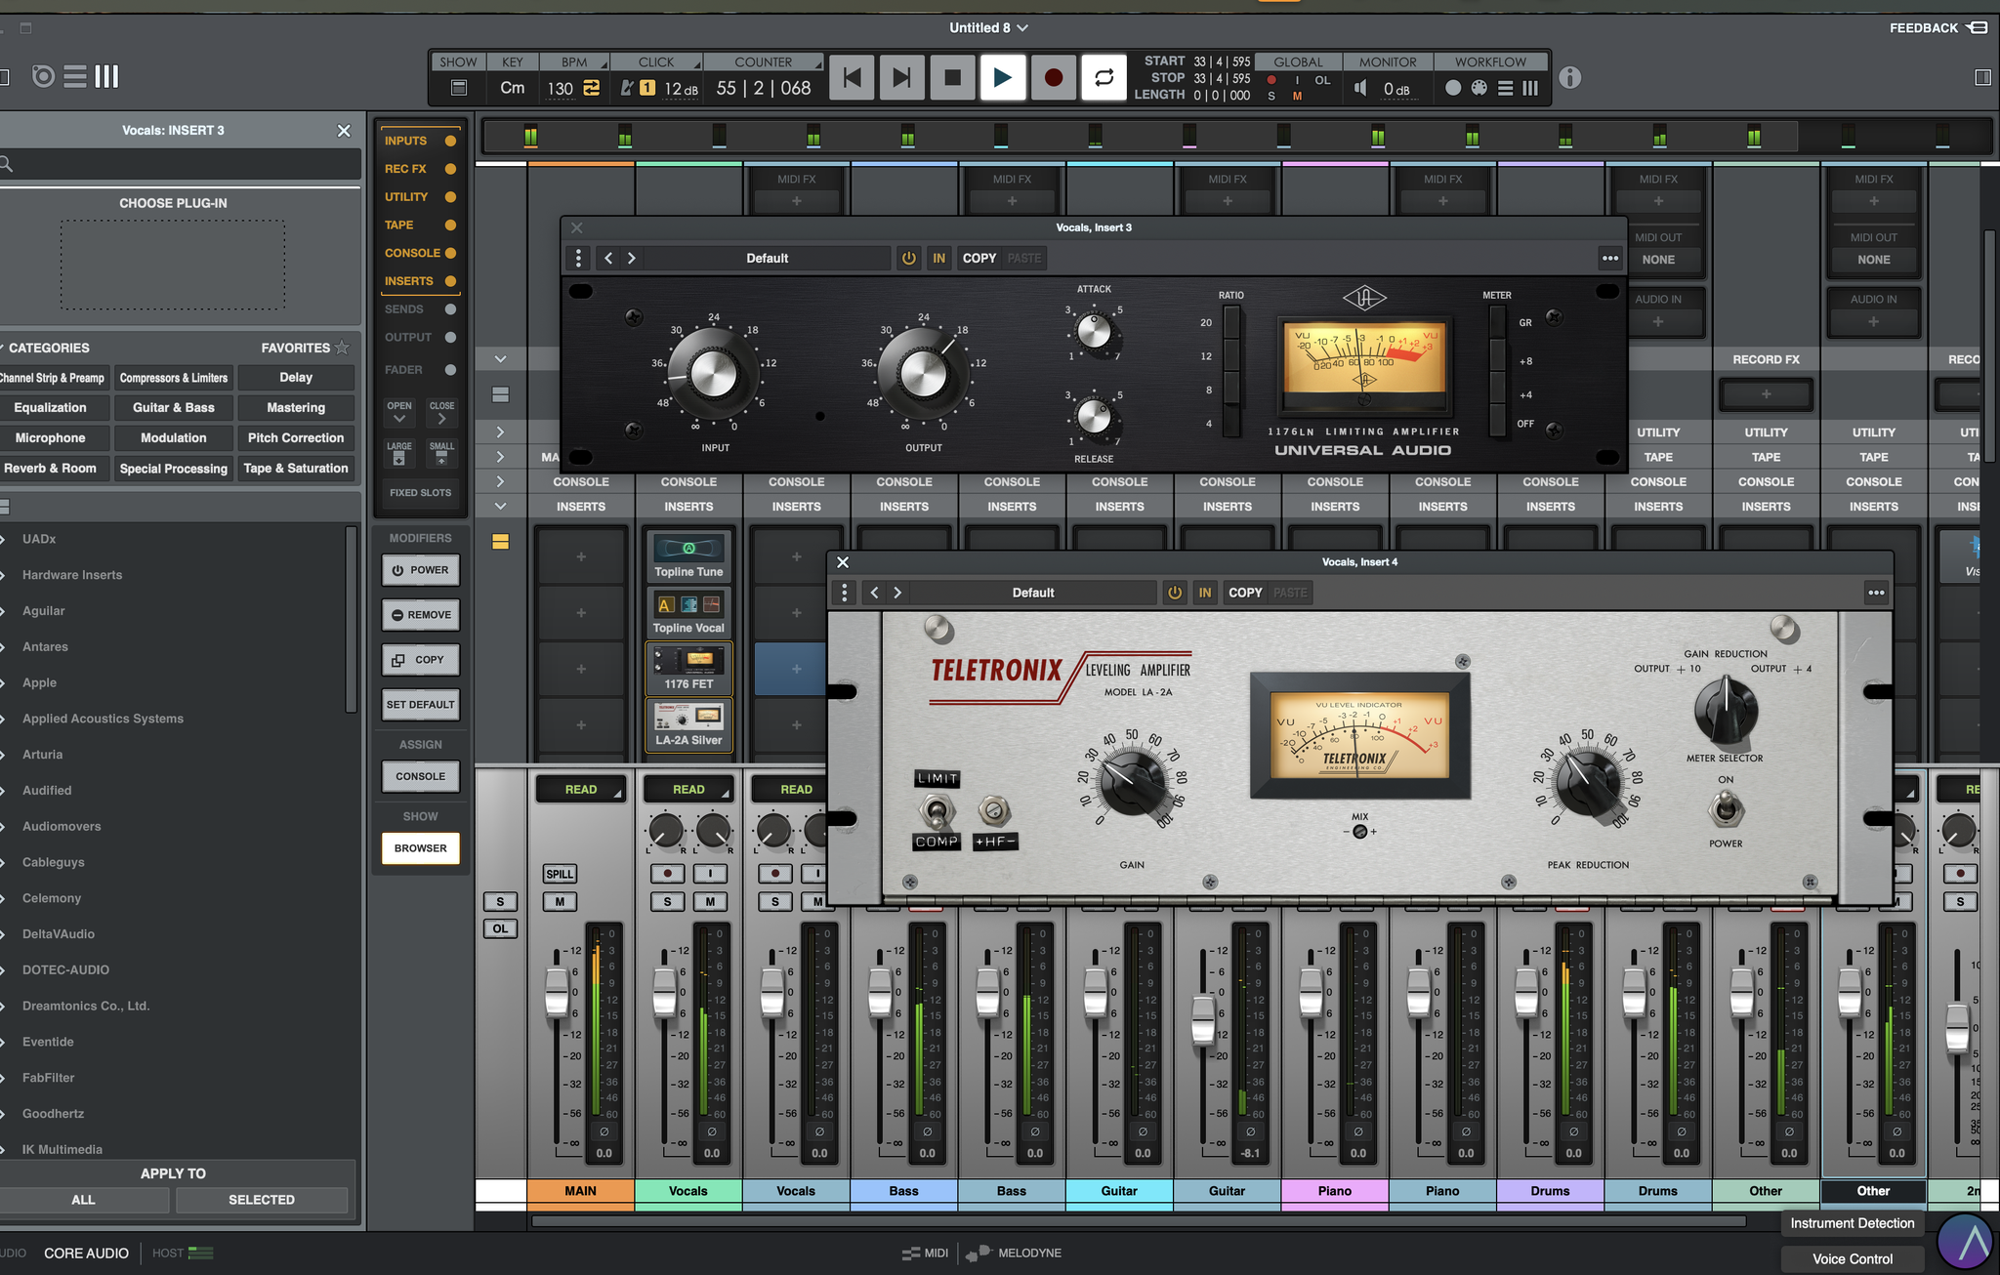Open 1176LN plugin three-dot options menu

[1610, 259]
